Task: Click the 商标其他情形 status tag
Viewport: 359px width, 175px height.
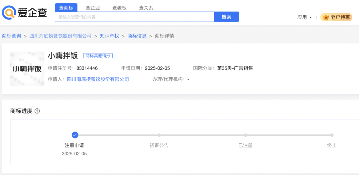Action: coord(98,56)
